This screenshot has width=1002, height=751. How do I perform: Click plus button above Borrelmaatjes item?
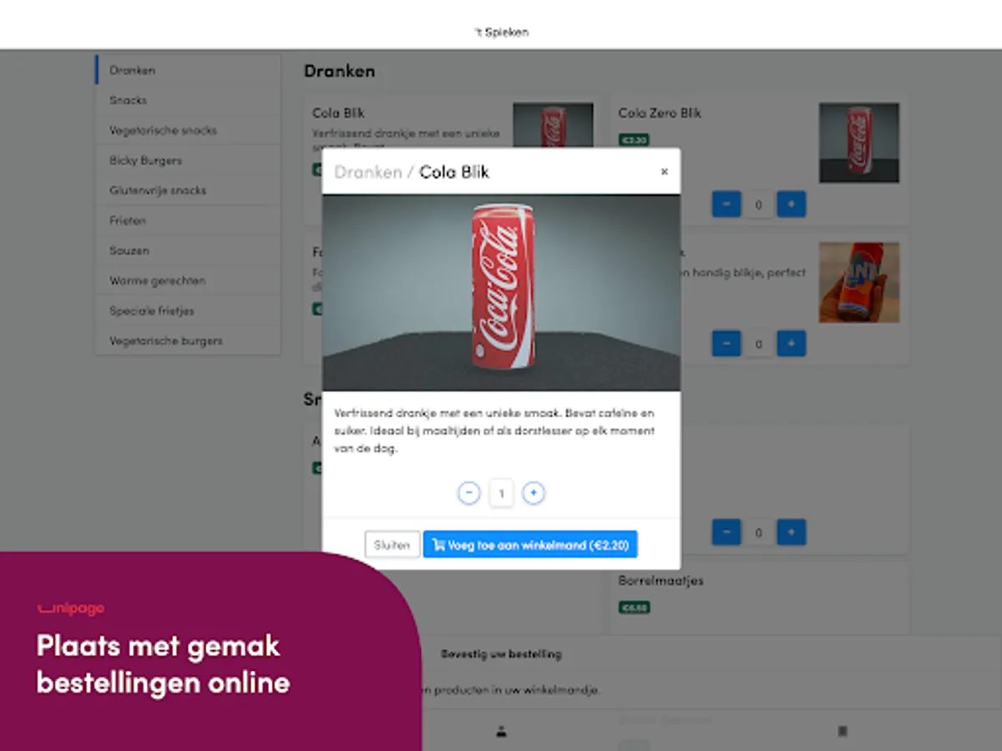tap(792, 532)
